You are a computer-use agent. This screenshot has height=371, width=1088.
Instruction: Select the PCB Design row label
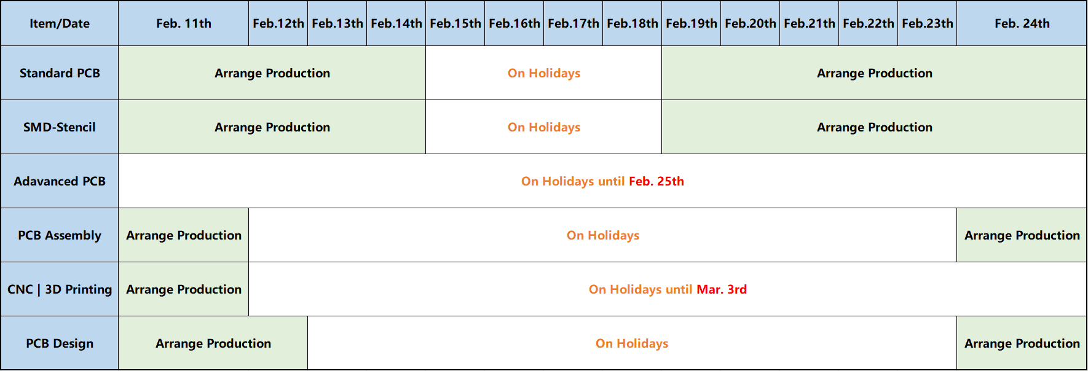[x=60, y=343]
